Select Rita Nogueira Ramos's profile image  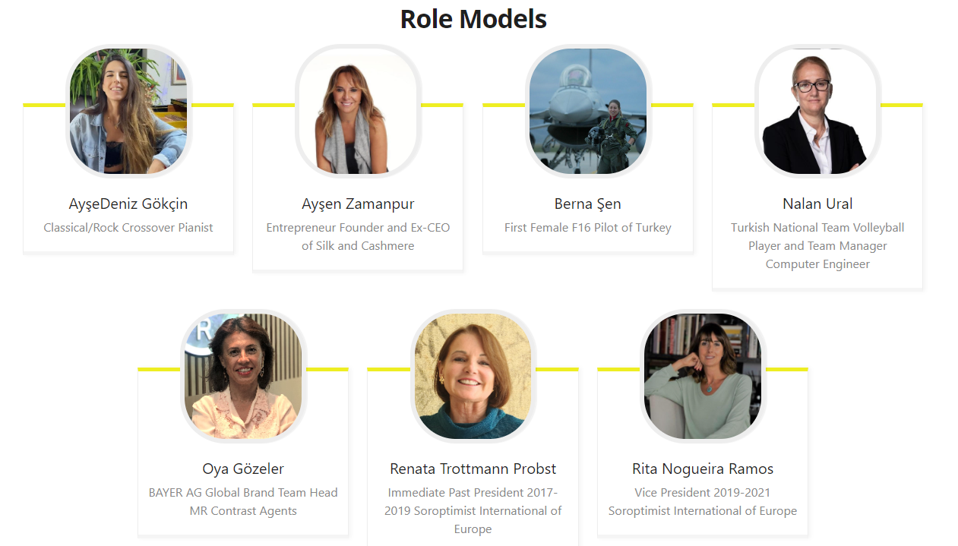coord(703,376)
